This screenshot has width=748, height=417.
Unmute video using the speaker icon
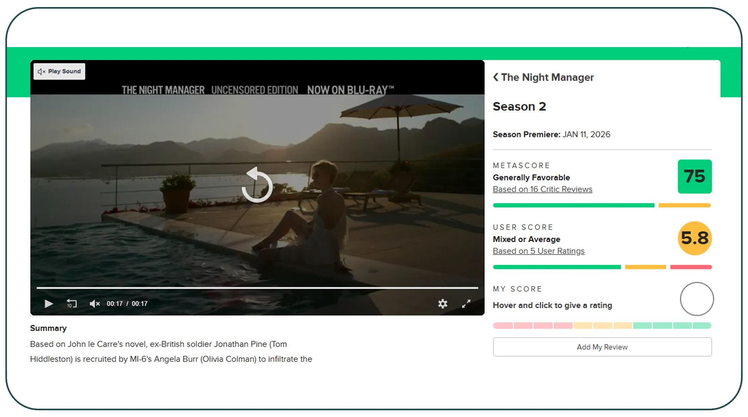95,304
